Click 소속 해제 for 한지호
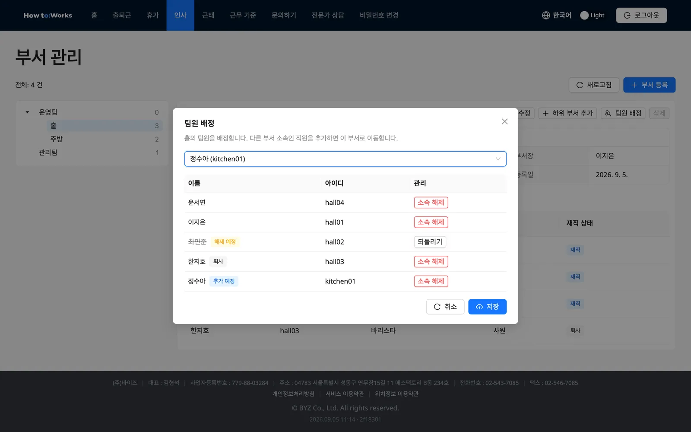691x432 pixels. pyautogui.click(x=431, y=261)
